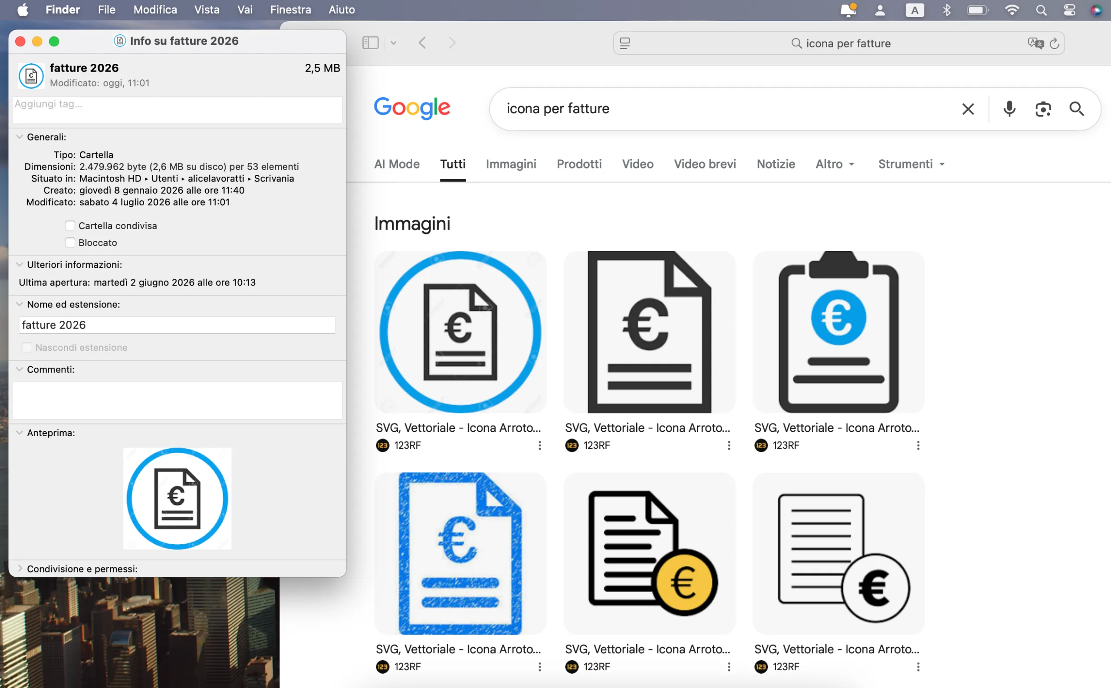The image size is (1111, 688).
Task: Enable Cartella condivisa checkbox
Action: 69,226
